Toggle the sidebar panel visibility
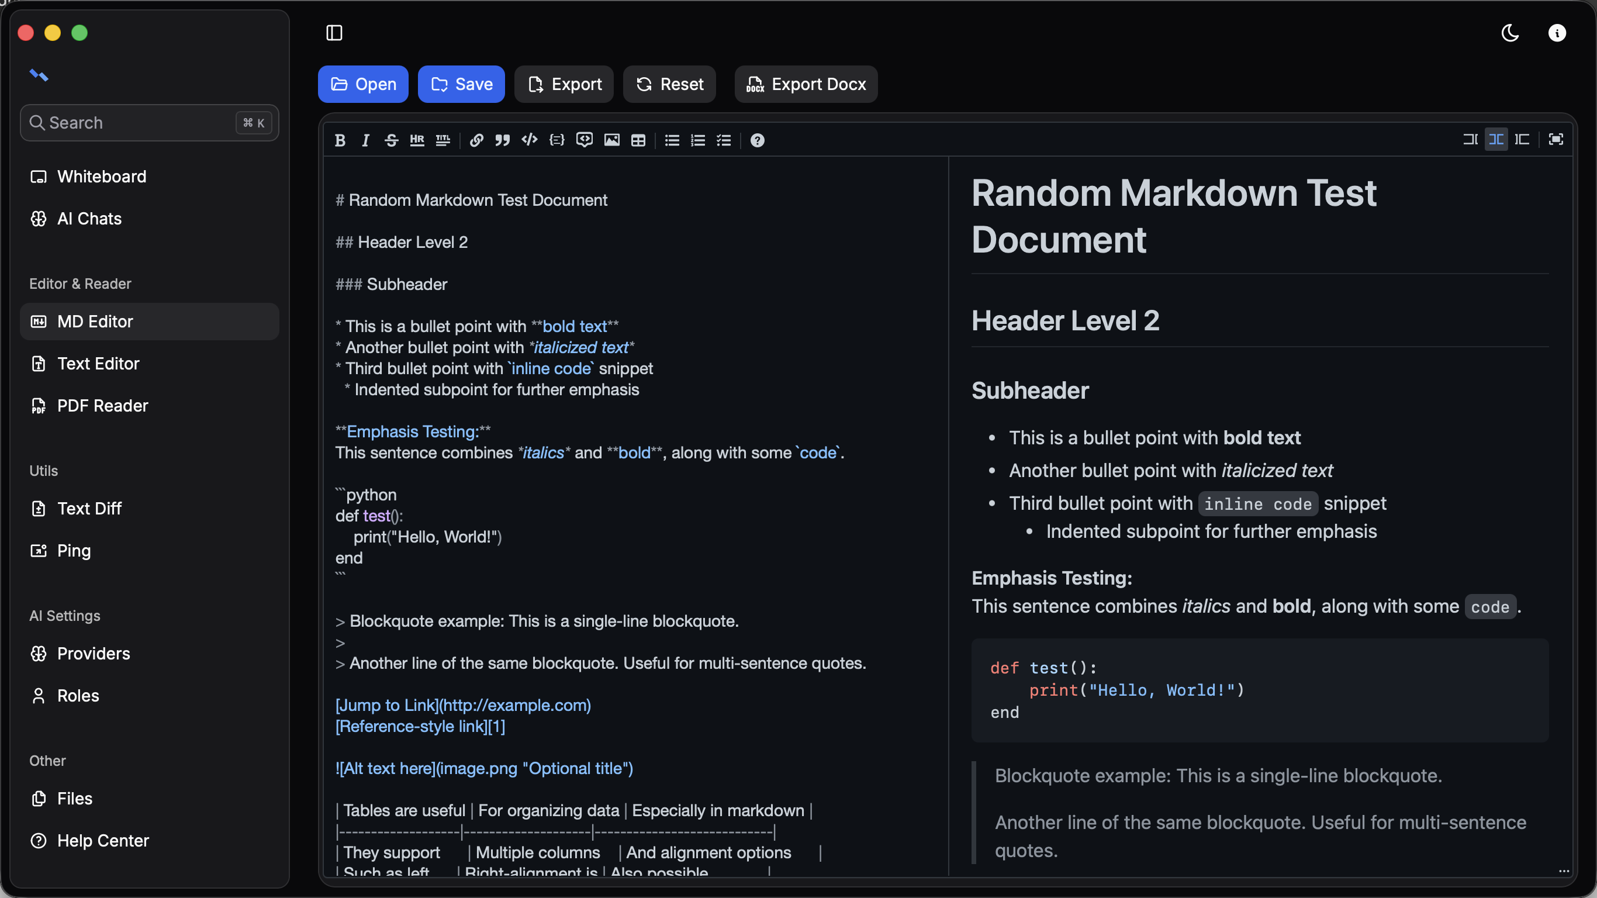Viewport: 1597px width, 898px height. tap(334, 33)
